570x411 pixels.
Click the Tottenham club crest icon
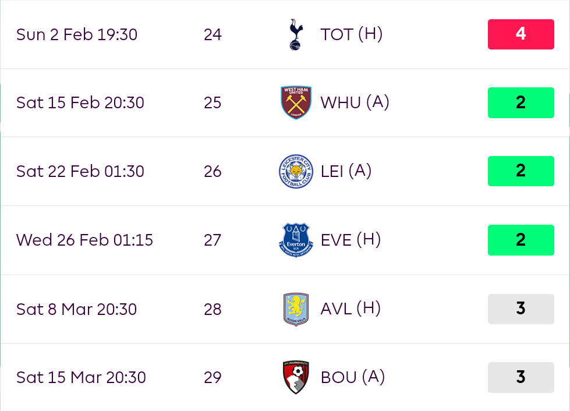click(x=296, y=34)
